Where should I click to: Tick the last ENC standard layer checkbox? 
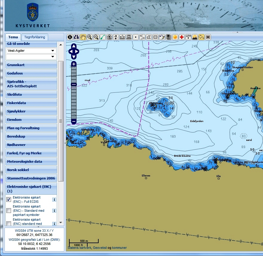[9, 223]
